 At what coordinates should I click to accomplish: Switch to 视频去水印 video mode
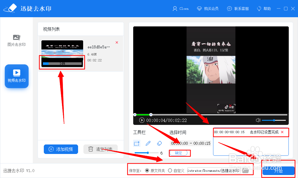tap(17, 76)
